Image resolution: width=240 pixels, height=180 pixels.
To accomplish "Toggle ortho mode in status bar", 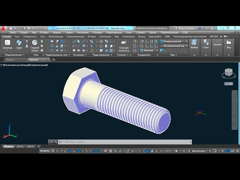I will coord(74,151).
